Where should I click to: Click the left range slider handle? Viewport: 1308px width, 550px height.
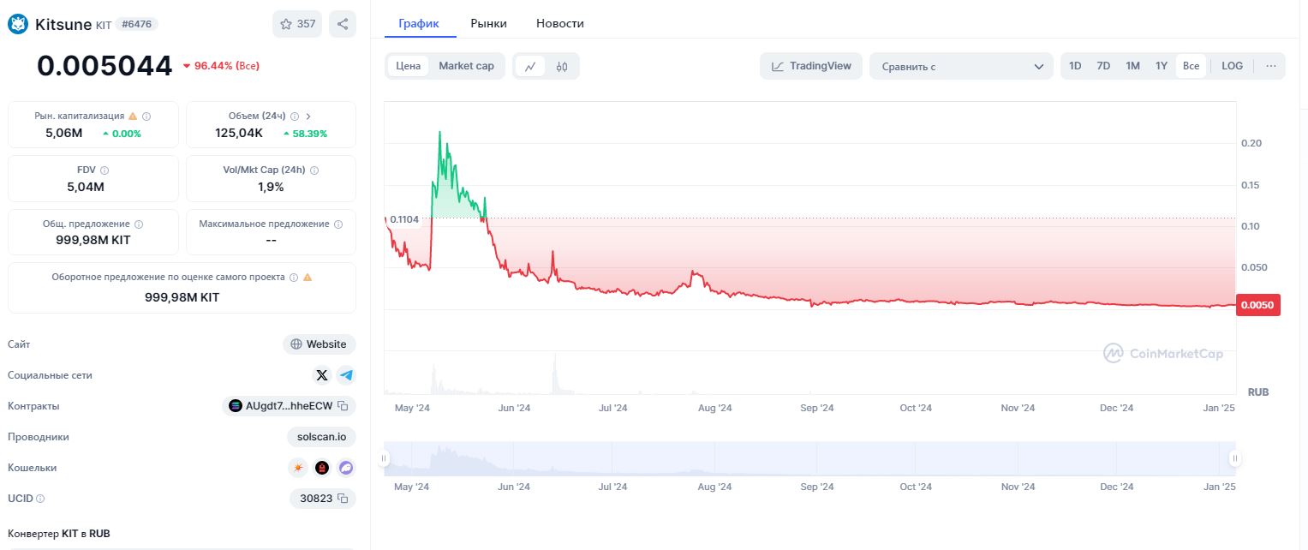tap(384, 458)
